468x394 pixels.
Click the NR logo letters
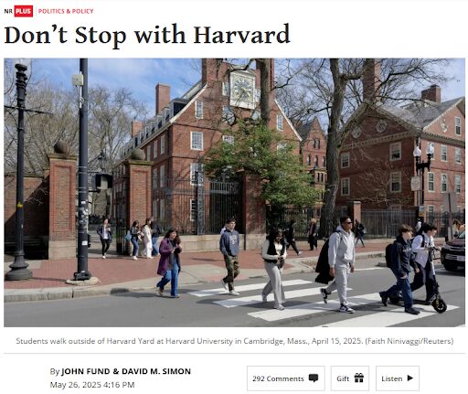click(8, 11)
